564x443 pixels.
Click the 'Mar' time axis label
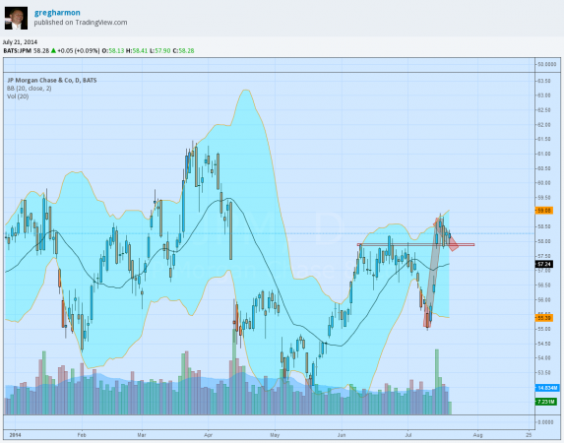coord(142,435)
